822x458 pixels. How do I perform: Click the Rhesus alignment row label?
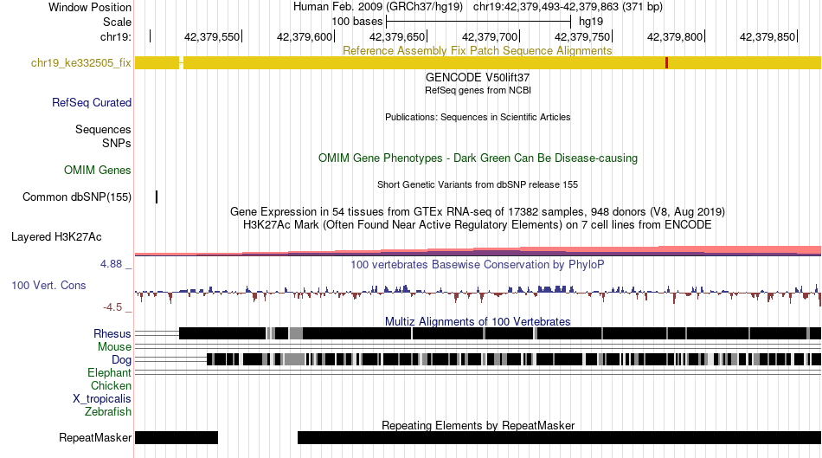(x=112, y=333)
